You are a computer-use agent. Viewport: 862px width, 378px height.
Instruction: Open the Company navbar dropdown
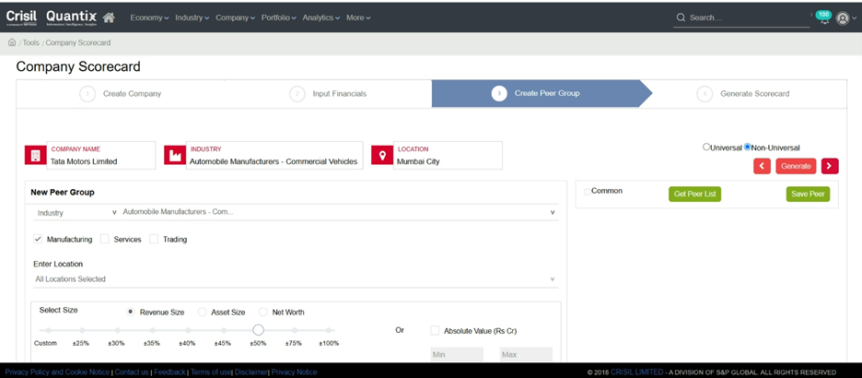point(235,18)
